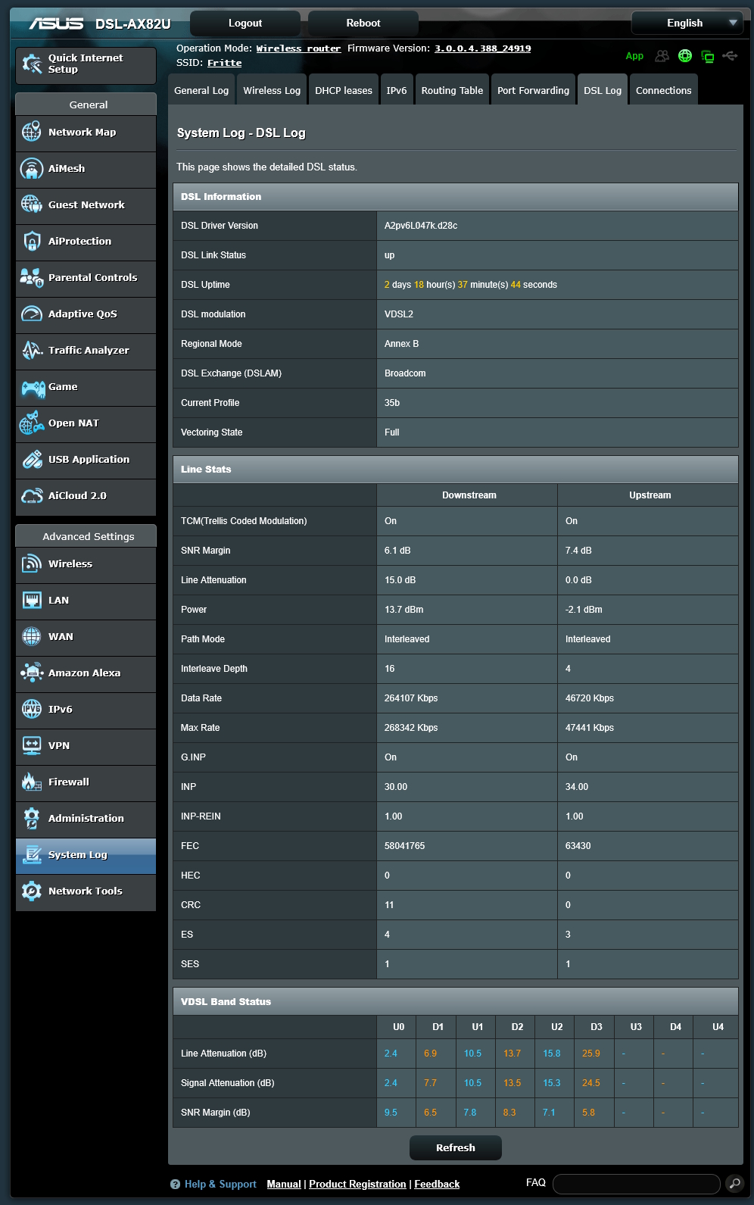Click the Administration gear icon
The width and height of the screenshot is (754, 1205).
pos(32,818)
